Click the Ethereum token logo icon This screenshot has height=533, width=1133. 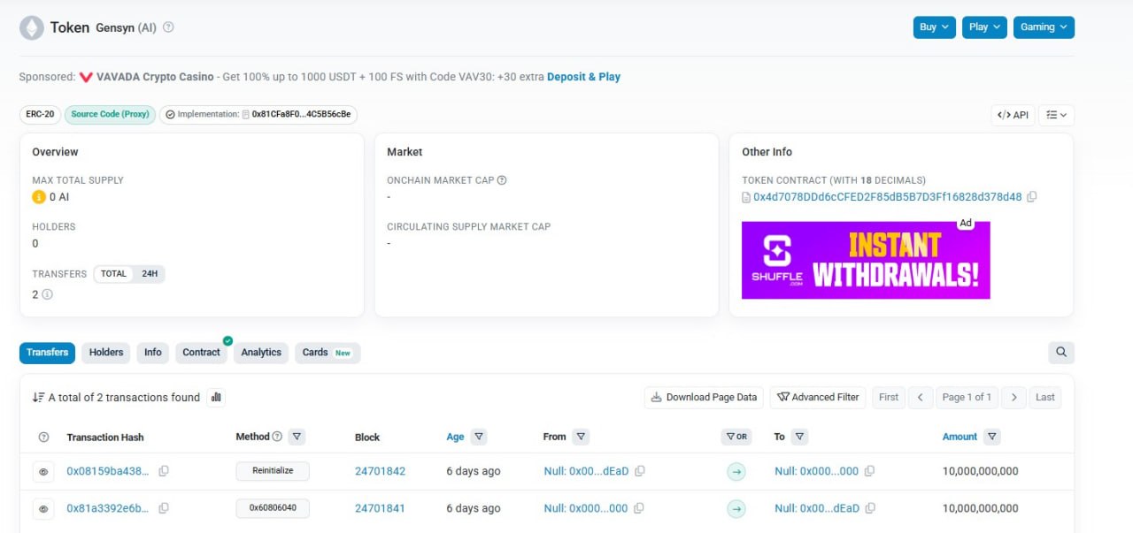pos(32,28)
